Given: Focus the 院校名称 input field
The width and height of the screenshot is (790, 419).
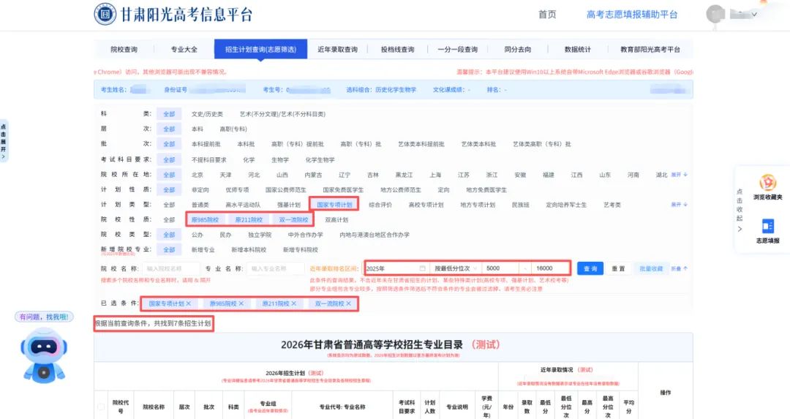Looking at the screenshot, I should point(170,268).
